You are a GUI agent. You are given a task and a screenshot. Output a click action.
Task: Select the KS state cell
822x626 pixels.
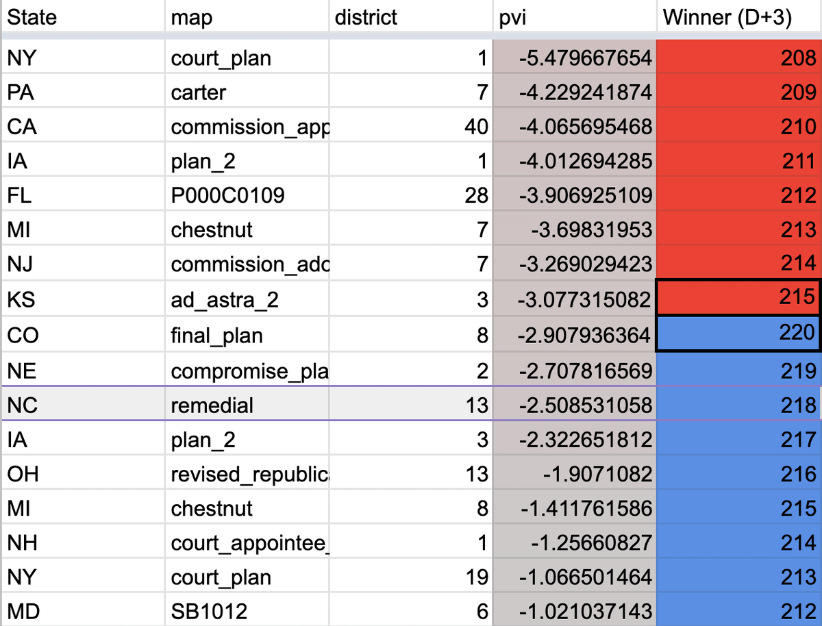click(x=82, y=300)
